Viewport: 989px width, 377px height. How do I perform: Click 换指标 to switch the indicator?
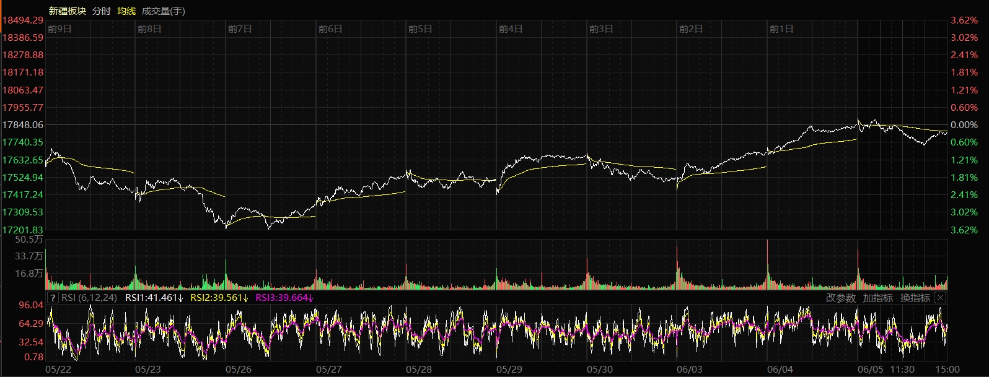click(x=915, y=298)
